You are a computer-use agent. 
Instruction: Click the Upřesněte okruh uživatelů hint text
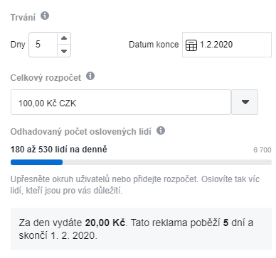135,185
